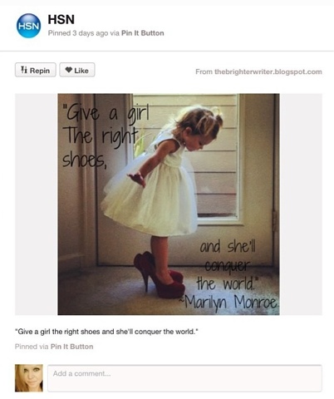Click the commenter's blonde profile thumbnail
Viewport: 334px width, 399px height.
click(29, 378)
